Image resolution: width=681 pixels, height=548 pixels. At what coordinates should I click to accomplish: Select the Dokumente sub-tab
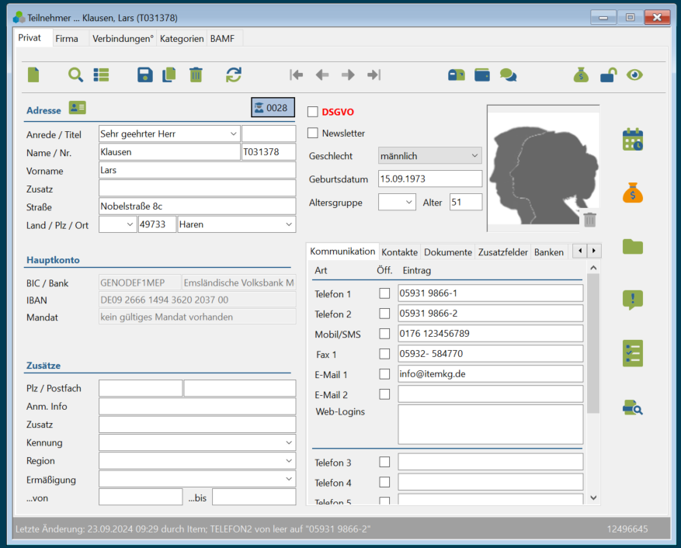(448, 252)
